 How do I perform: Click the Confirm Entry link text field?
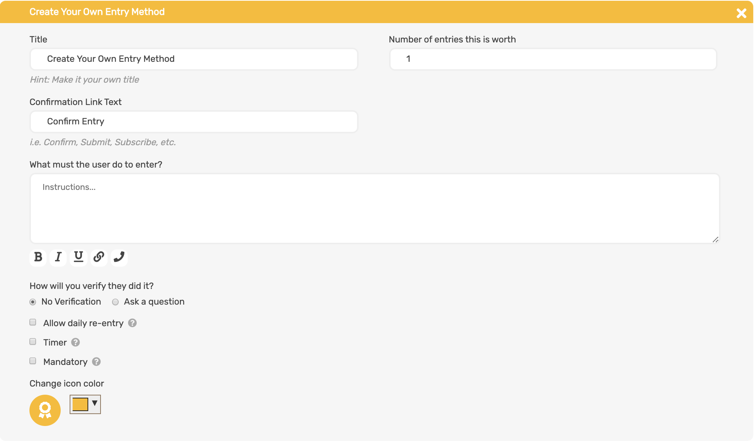point(193,121)
